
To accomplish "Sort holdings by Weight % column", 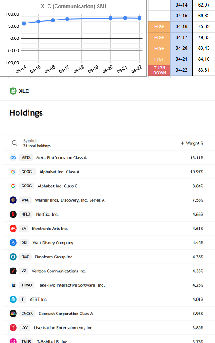I will (192, 143).
